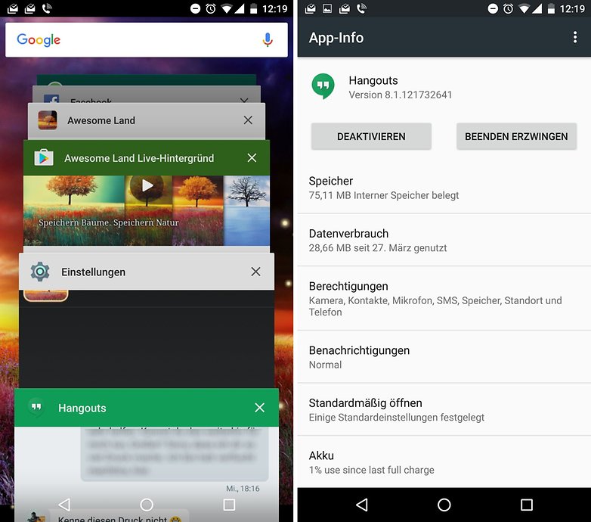Tap the battery icon in right status bar
This screenshot has height=522, width=591.
click(551, 8)
